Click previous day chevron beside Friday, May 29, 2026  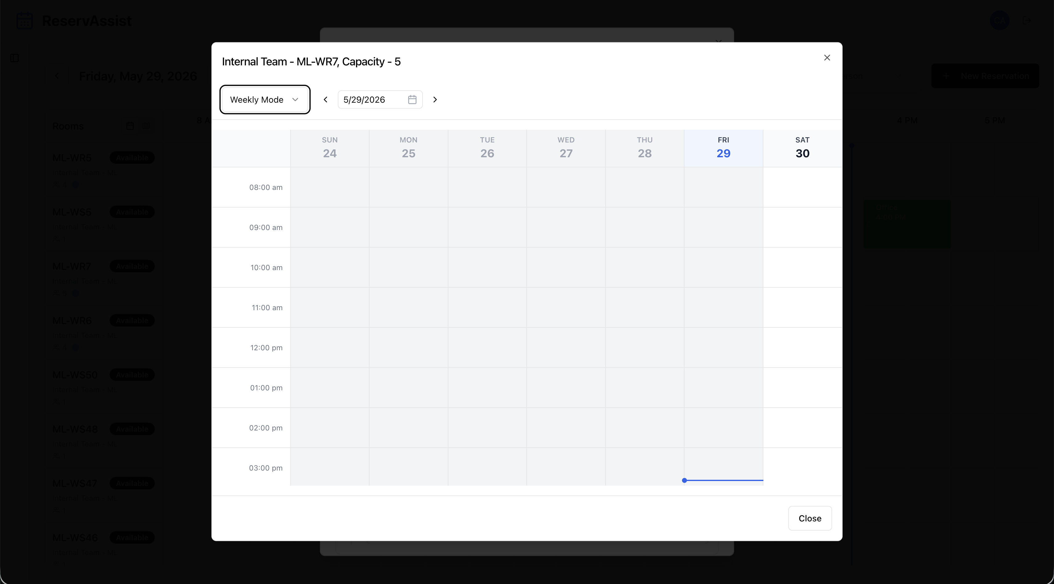(57, 76)
